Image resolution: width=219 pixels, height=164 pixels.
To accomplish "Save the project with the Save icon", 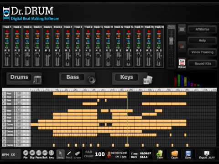I will pos(188,154).
